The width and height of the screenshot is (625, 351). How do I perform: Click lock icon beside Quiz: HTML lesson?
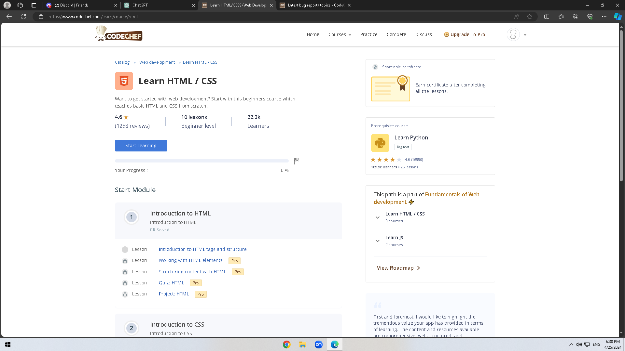[x=125, y=283]
